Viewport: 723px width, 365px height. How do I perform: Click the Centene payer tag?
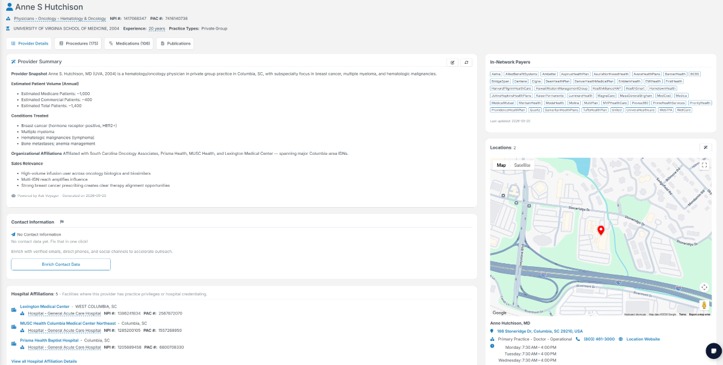[520, 81]
